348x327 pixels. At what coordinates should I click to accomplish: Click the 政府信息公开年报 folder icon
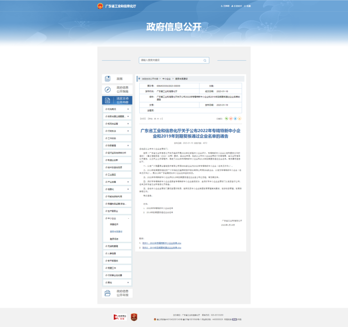(x=108, y=293)
